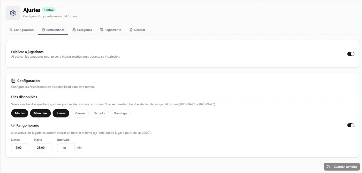Click the clock icon beside Rango horario
362x173 pixels.
pos(13,125)
